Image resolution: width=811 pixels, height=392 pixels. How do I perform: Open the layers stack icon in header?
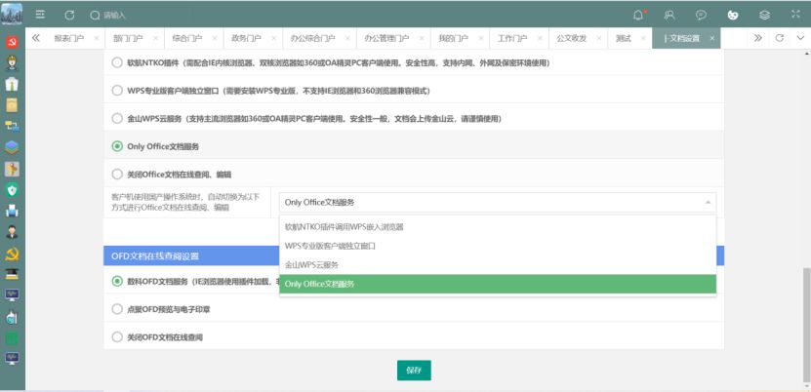coord(764,16)
